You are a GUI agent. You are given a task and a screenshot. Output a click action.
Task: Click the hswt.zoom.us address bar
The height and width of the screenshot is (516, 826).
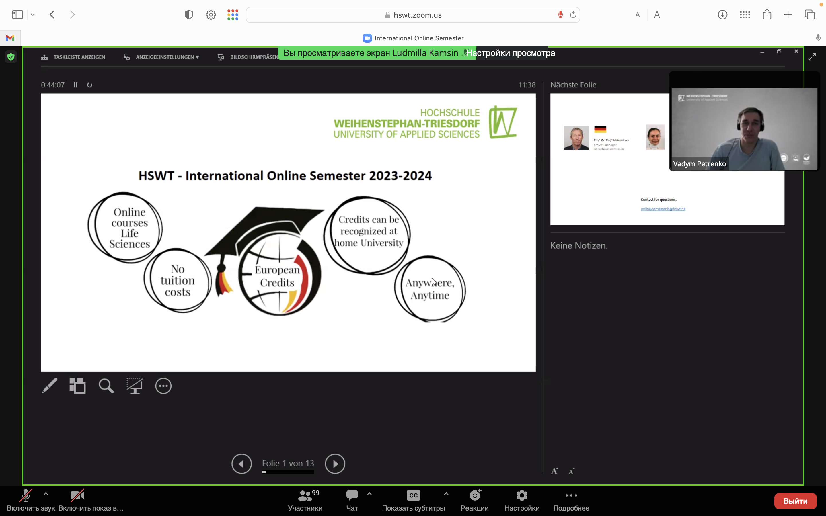tap(413, 15)
